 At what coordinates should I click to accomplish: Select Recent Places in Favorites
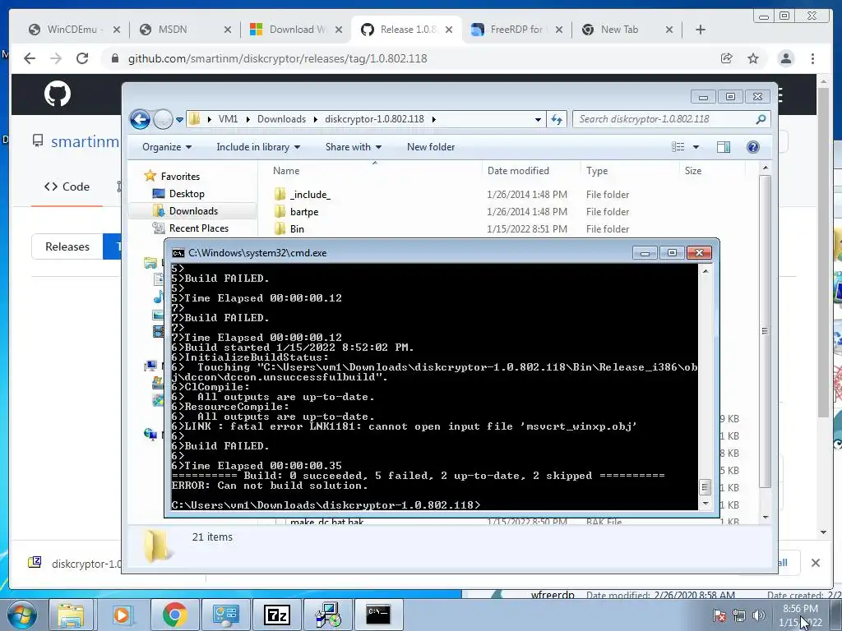(199, 228)
